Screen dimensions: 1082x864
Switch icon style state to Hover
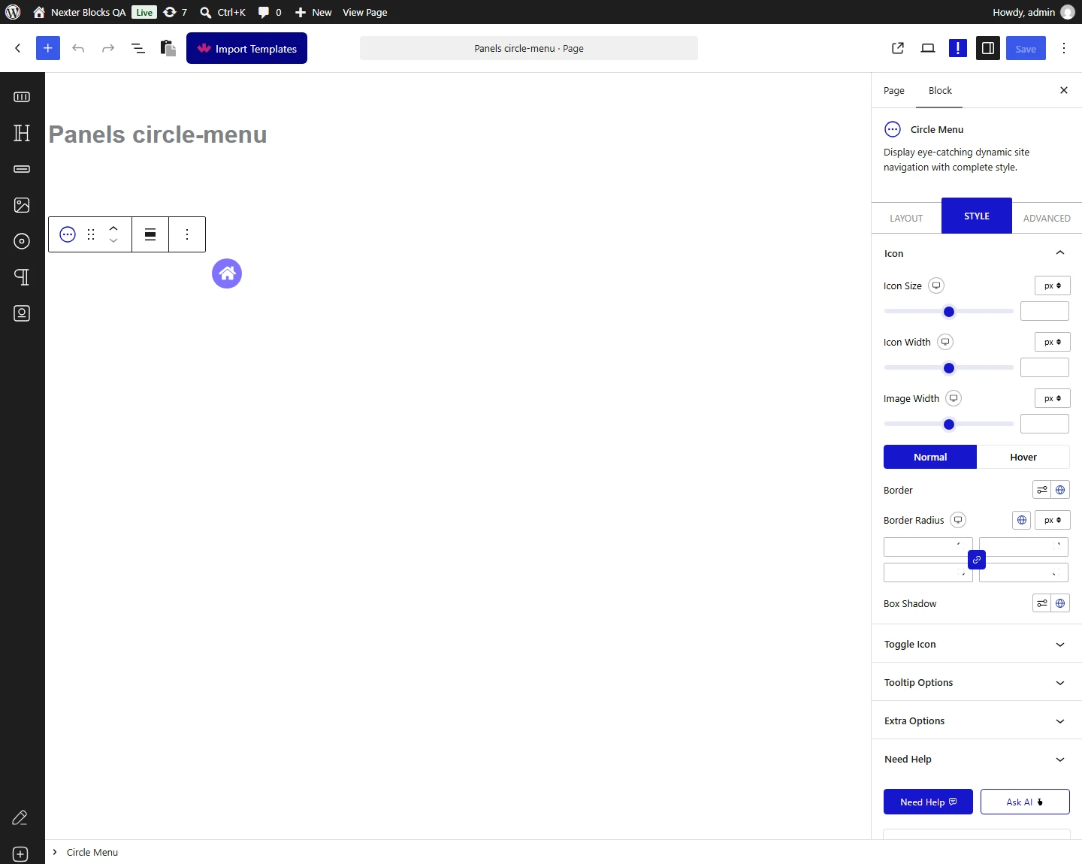point(1023,457)
